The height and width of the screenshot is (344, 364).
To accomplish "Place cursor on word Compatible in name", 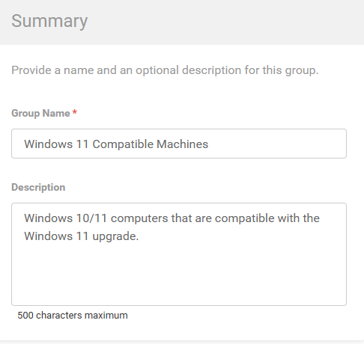I will pyautogui.click(x=123, y=144).
